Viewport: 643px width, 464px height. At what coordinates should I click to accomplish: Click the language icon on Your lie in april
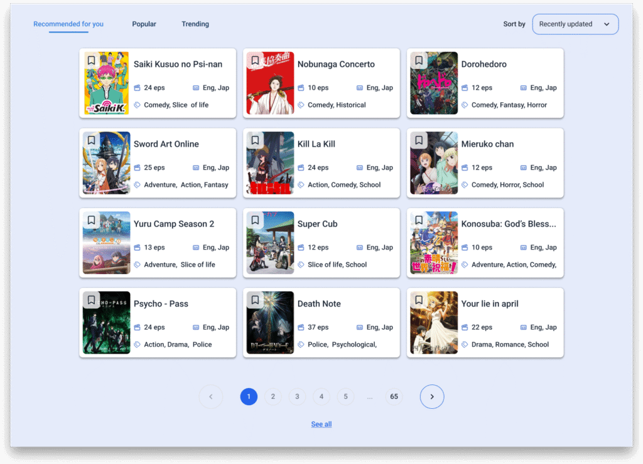pos(523,327)
